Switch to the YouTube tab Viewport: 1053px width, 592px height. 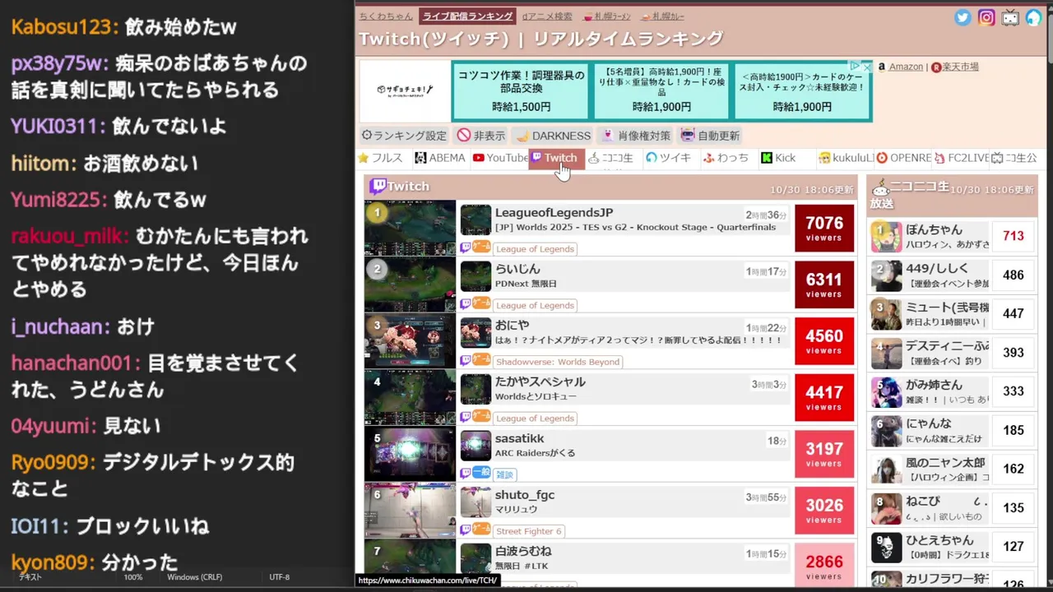[500, 158]
